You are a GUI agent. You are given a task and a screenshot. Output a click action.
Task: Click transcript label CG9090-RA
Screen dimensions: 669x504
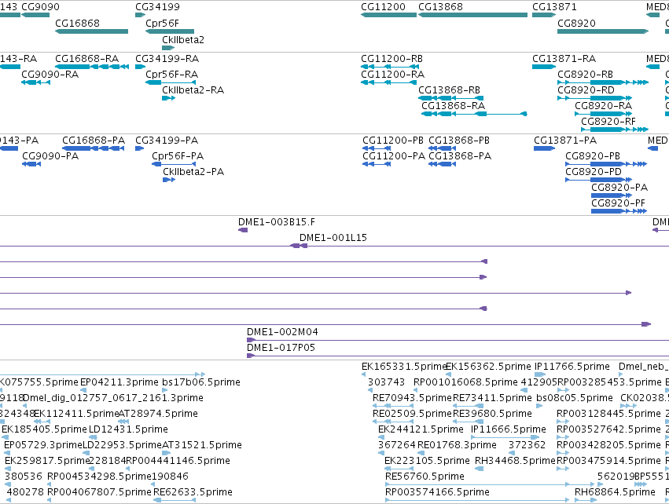[x=50, y=74]
